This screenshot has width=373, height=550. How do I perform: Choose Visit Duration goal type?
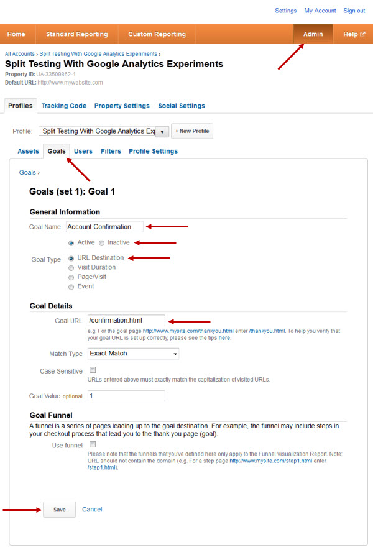(x=71, y=268)
